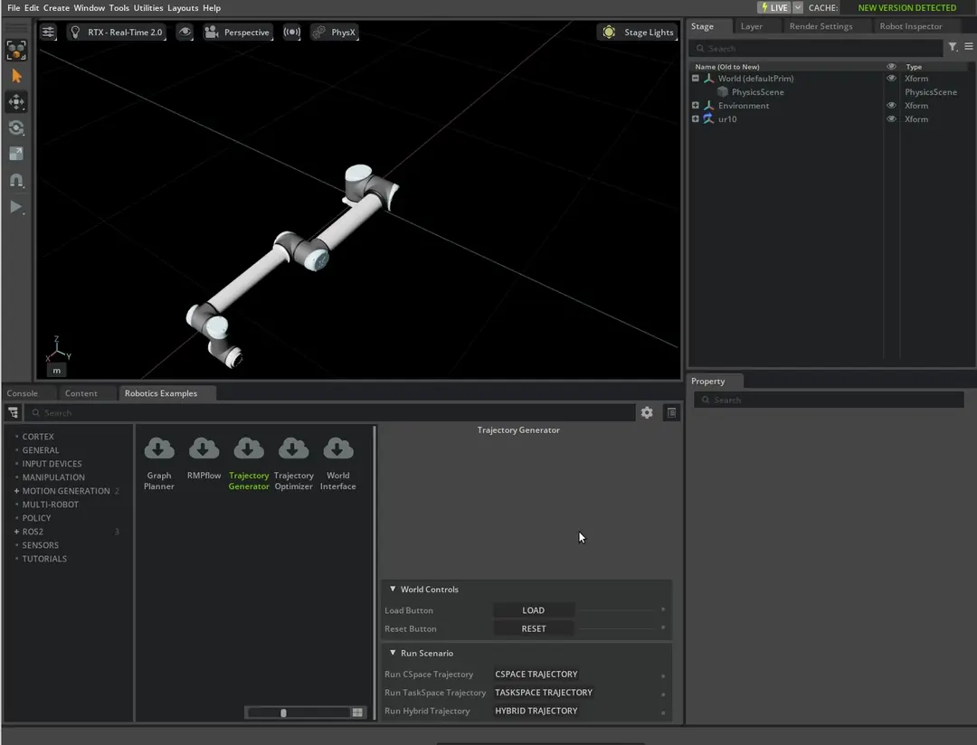Toggle World defaultPrim visibility eye
This screenshot has width=977, height=745.
point(891,79)
